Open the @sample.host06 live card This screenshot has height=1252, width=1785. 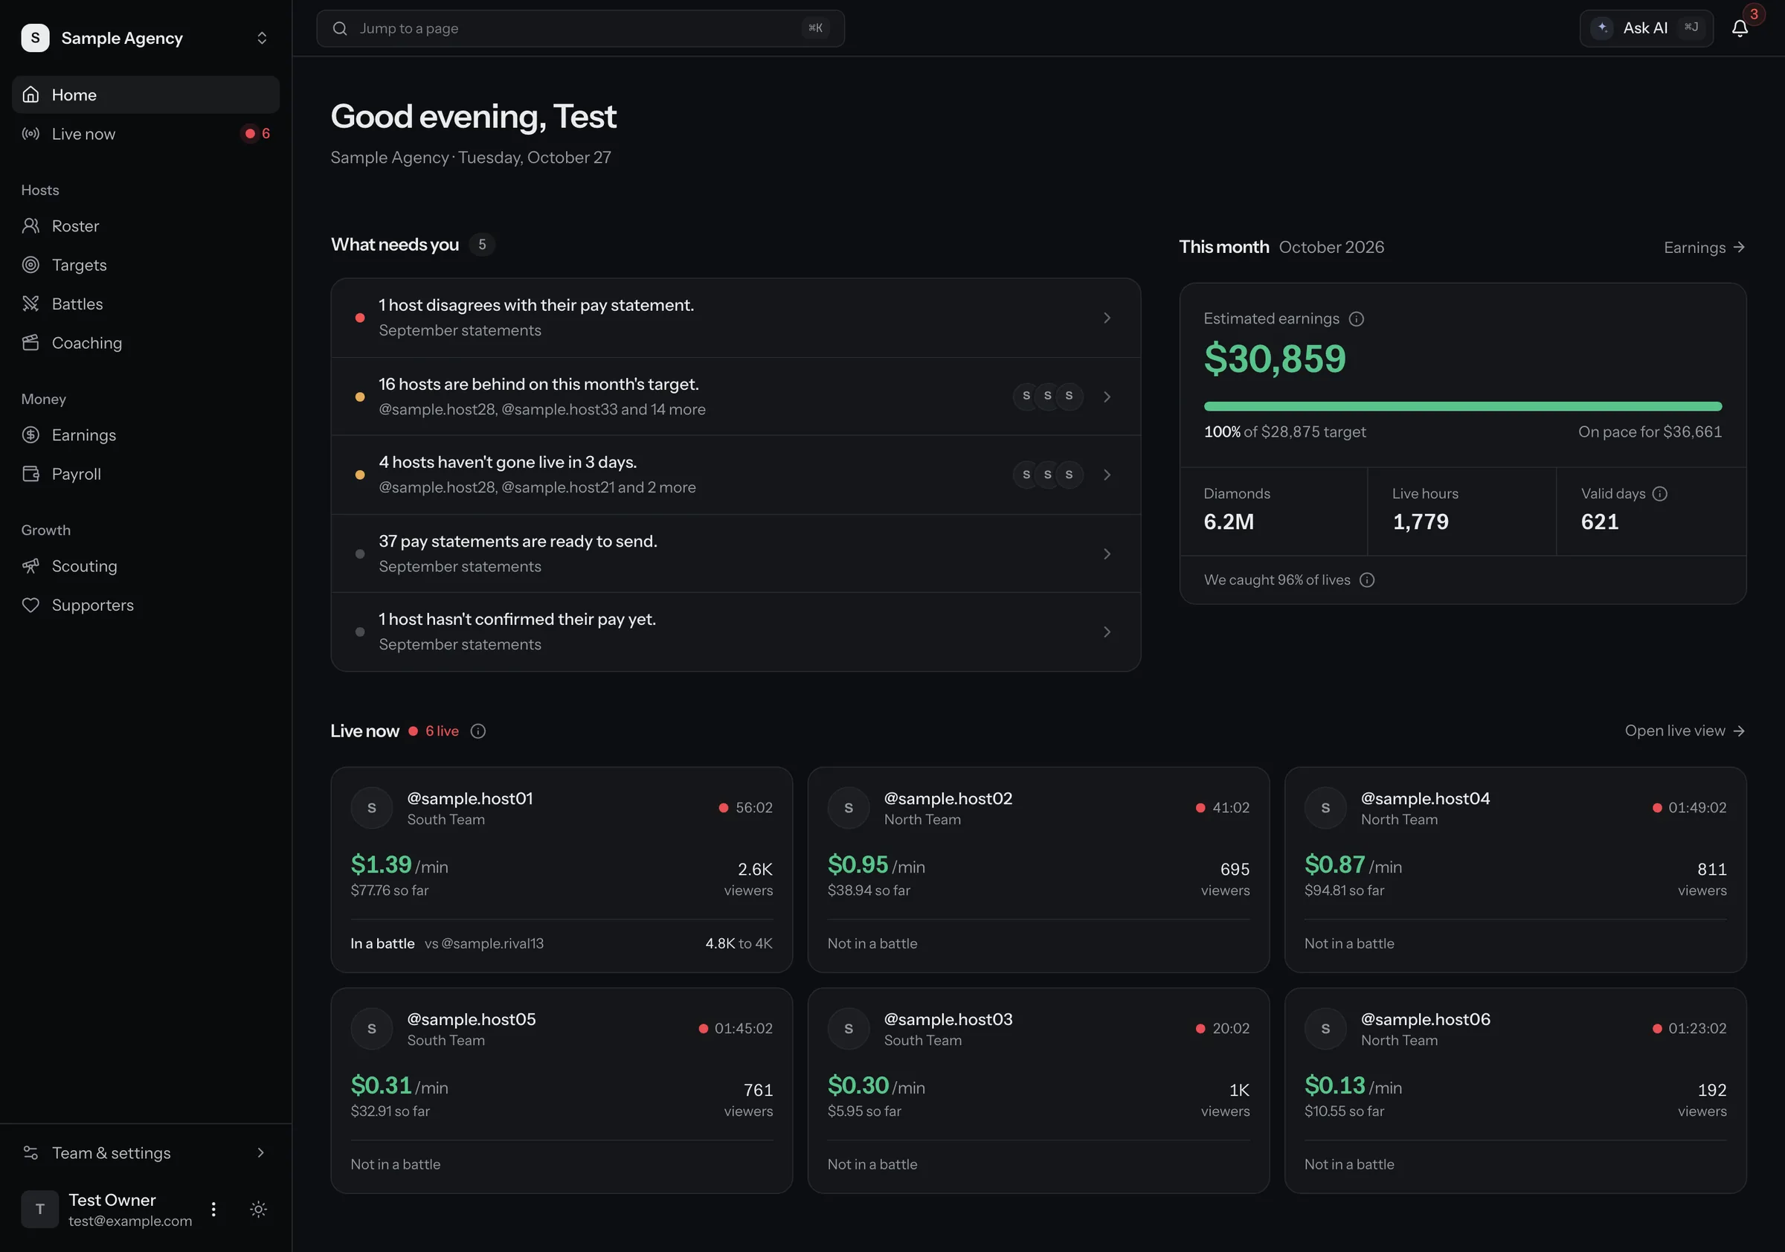click(1515, 1091)
